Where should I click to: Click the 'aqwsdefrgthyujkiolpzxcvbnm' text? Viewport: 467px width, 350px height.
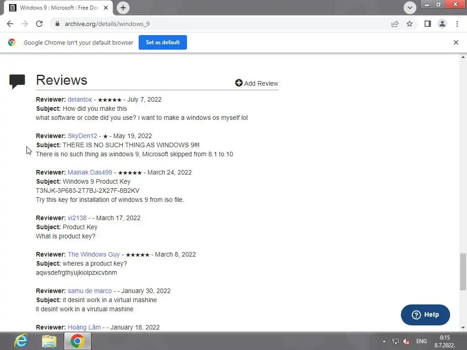pos(76,273)
